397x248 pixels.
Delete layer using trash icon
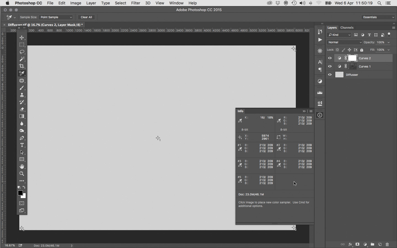pyautogui.click(x=387, y=244)
